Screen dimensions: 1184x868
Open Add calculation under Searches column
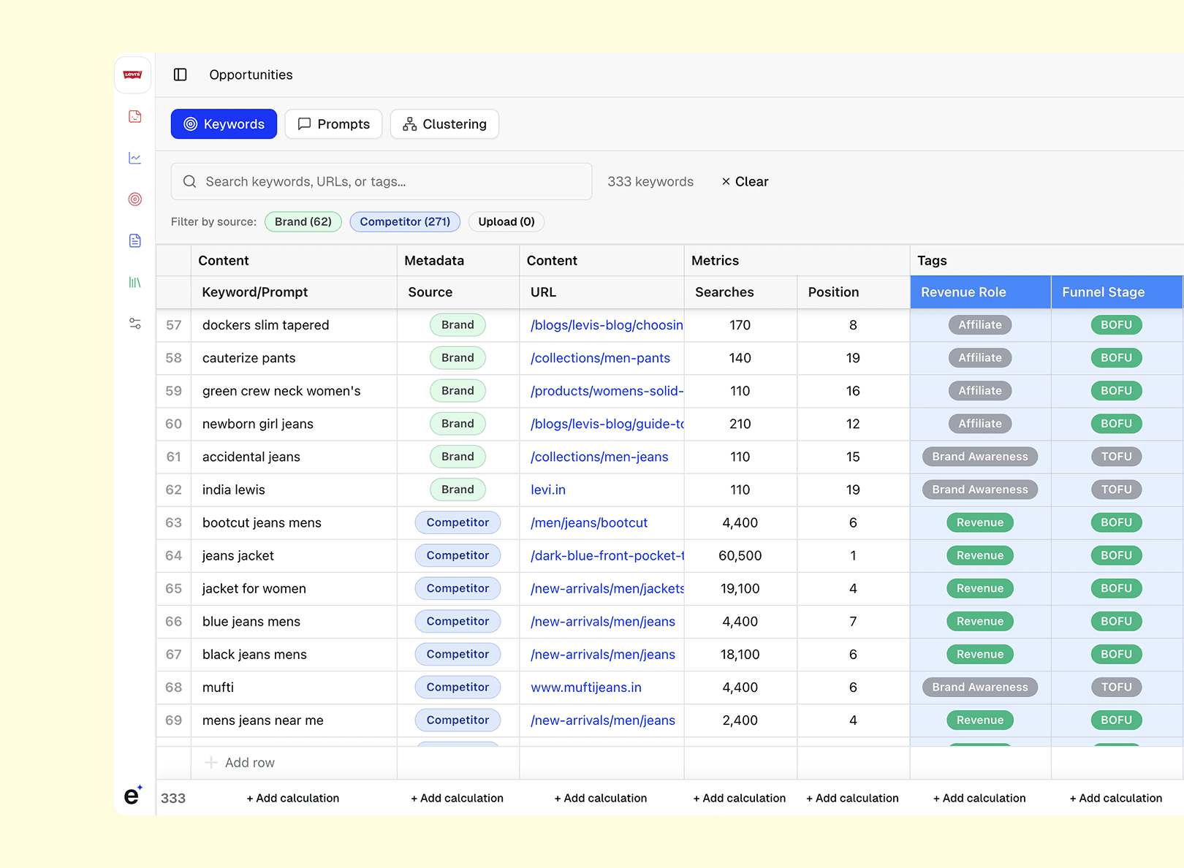739,798
